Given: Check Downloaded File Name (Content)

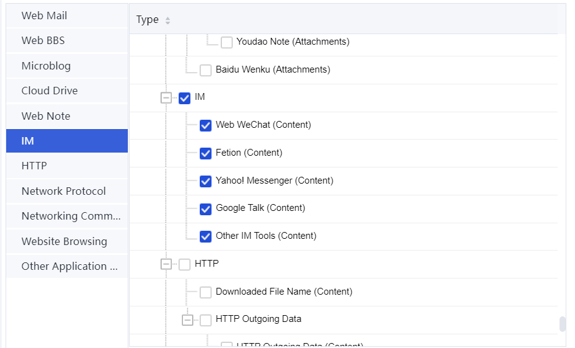Looking at the screenshot, I should [x=205, y=292].
